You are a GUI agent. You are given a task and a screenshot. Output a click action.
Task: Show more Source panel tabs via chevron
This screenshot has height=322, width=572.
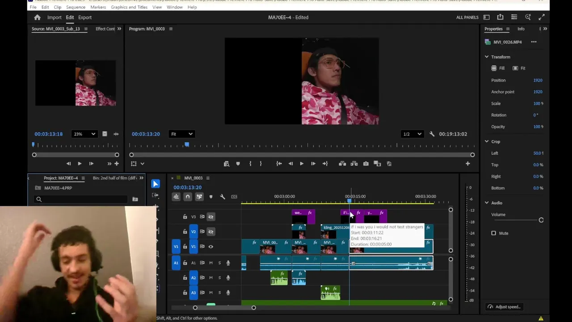coord(119,29)
